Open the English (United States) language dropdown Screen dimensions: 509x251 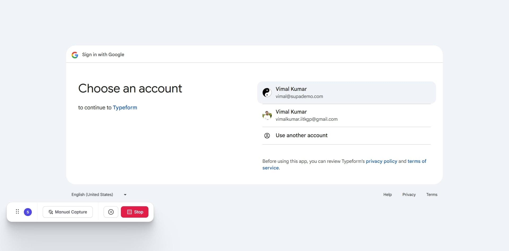click(x=92, y=195)
